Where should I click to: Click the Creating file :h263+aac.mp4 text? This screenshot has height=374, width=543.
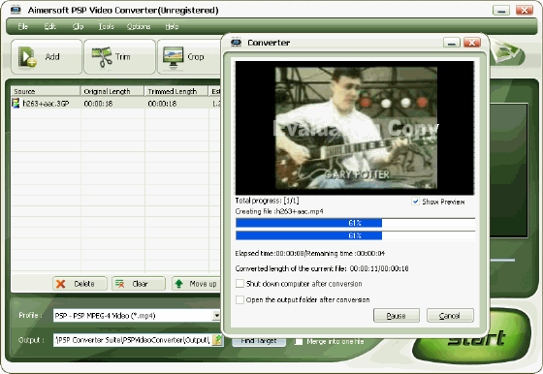coord(279,211)
